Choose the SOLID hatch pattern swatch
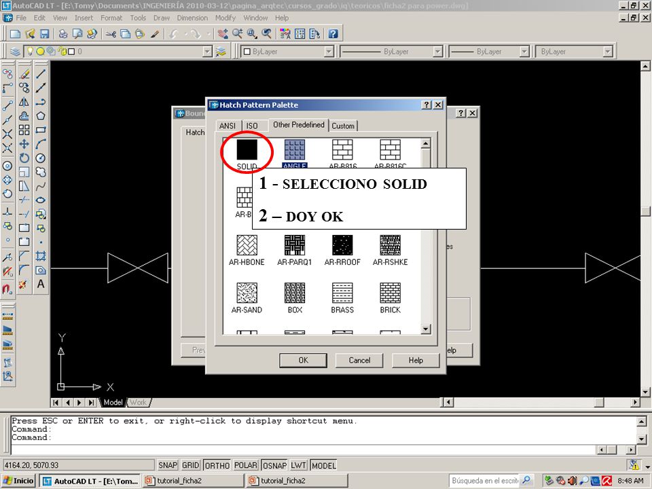The image size is (652, 489). pos(247,149)
